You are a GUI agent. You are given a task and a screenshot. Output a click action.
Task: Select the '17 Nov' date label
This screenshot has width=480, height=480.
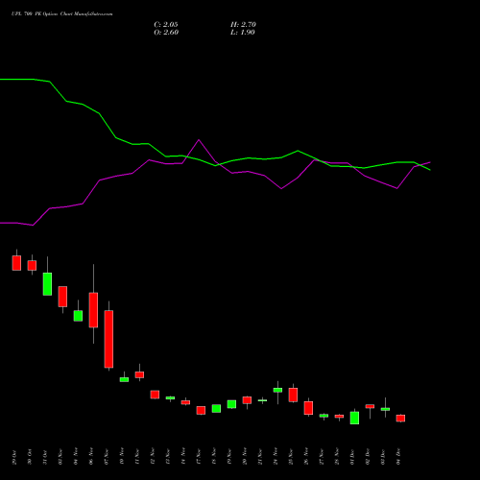click(x=199, y=457)
